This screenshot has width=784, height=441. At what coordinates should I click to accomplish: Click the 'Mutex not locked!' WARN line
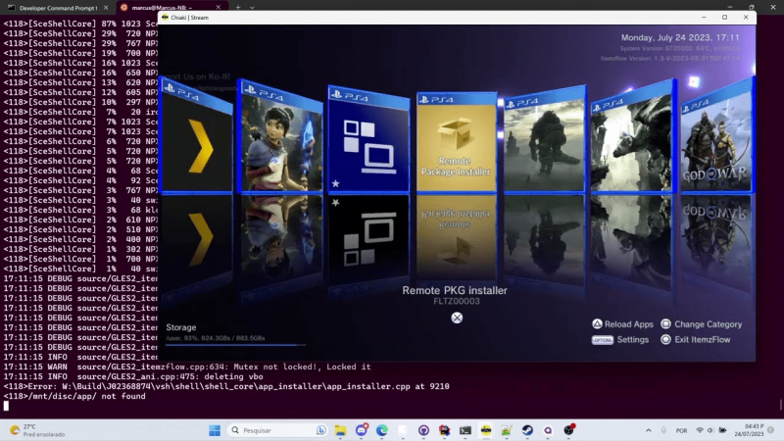187,367
